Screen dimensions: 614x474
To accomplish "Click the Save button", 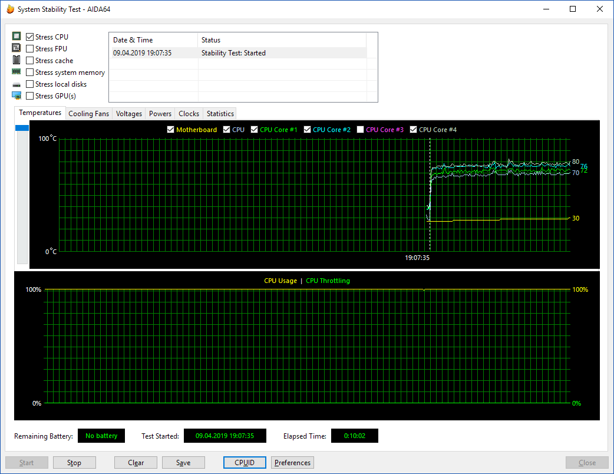I will coord(183,463).
